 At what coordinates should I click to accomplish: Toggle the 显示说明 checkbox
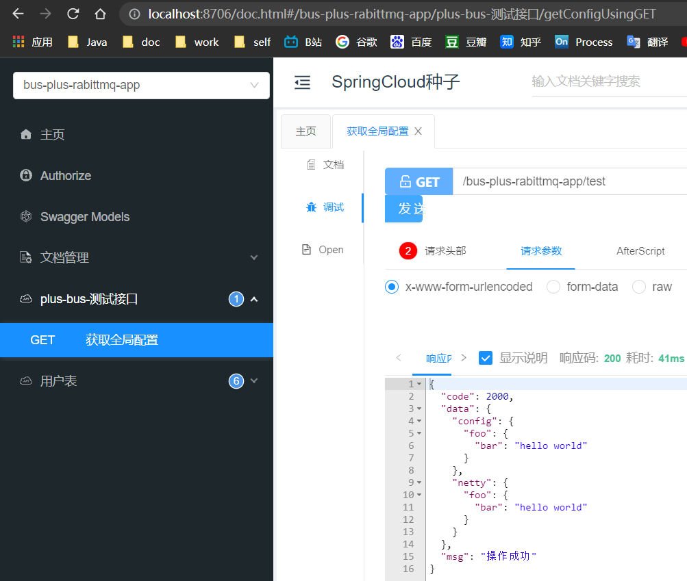point(486,358)
